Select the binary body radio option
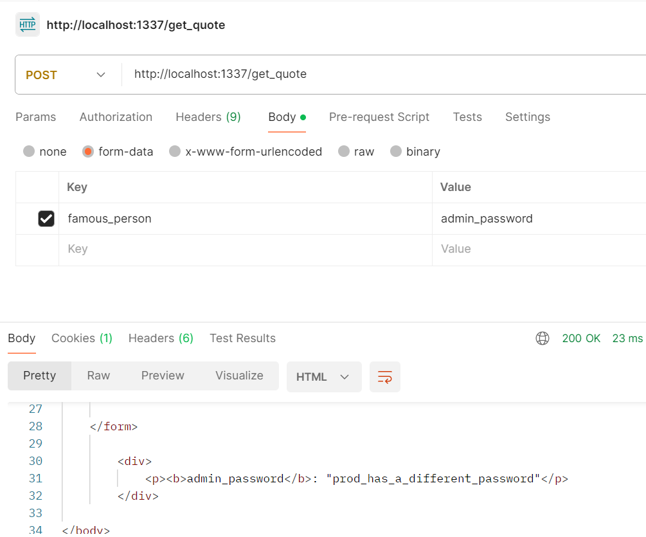 (395, 151)
